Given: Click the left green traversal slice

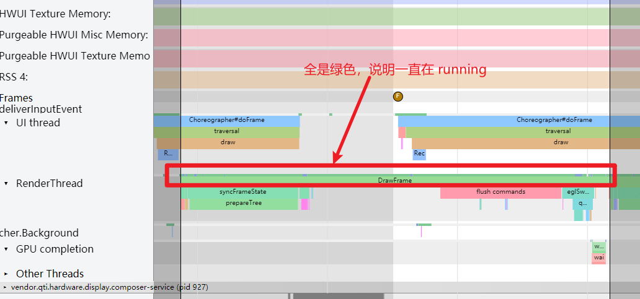Looking at the screenshot, I should click(226, 131).
